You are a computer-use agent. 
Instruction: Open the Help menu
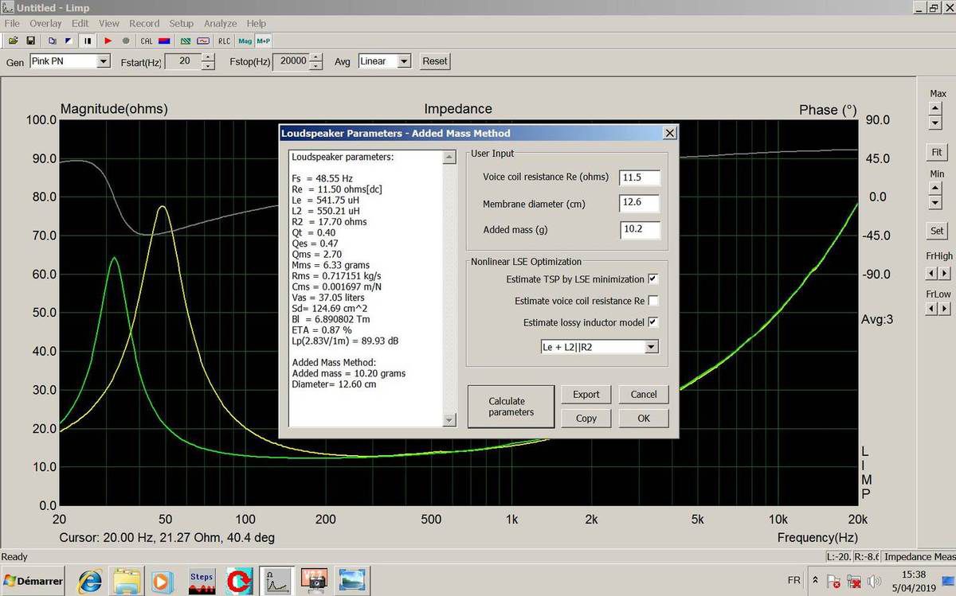(257, 24)
